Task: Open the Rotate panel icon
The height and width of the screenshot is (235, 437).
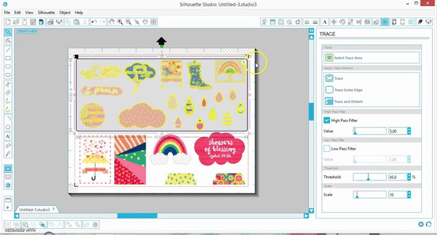Action: click(342, 22)
